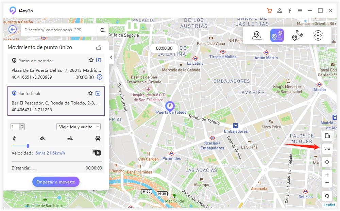Viewport: 340px width, 211px height.
Task: Select walking speed icon
Action: [14, 138]
